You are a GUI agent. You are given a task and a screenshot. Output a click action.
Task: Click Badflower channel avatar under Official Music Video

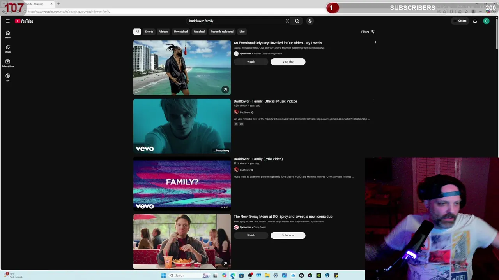point(236,112)
